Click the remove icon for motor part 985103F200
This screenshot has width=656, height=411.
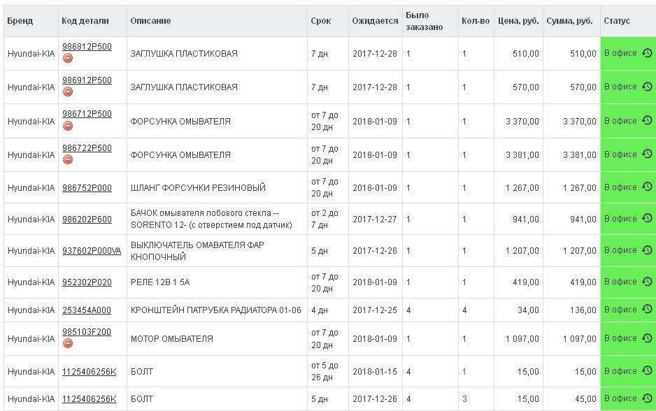[x=66, y=343]
